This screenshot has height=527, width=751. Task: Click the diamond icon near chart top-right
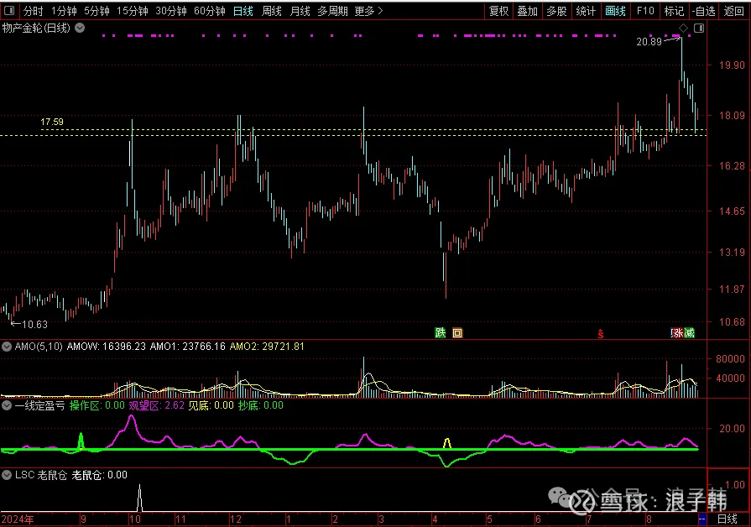coord(684,29)
